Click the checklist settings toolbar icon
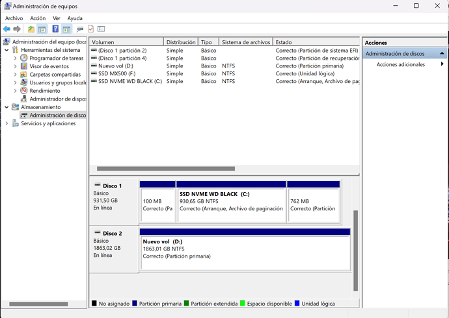This screenshot has height=318, width=449. coord(101,29)
